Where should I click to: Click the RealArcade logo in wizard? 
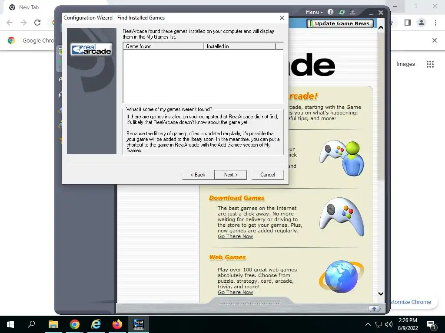tap(91, 49)
